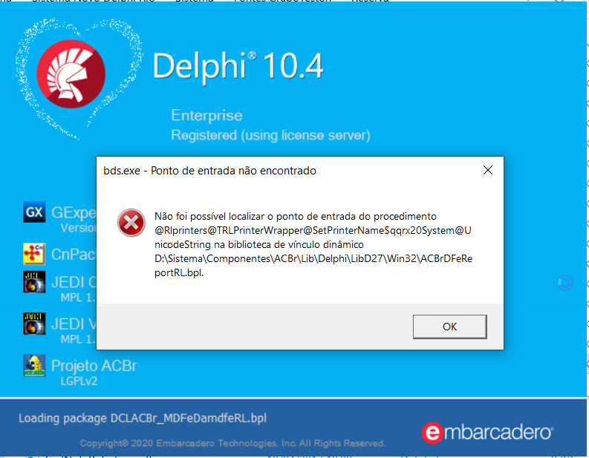Click the spinning busy cursor indicator
This screenshot has width=589, height=458.
565,283
